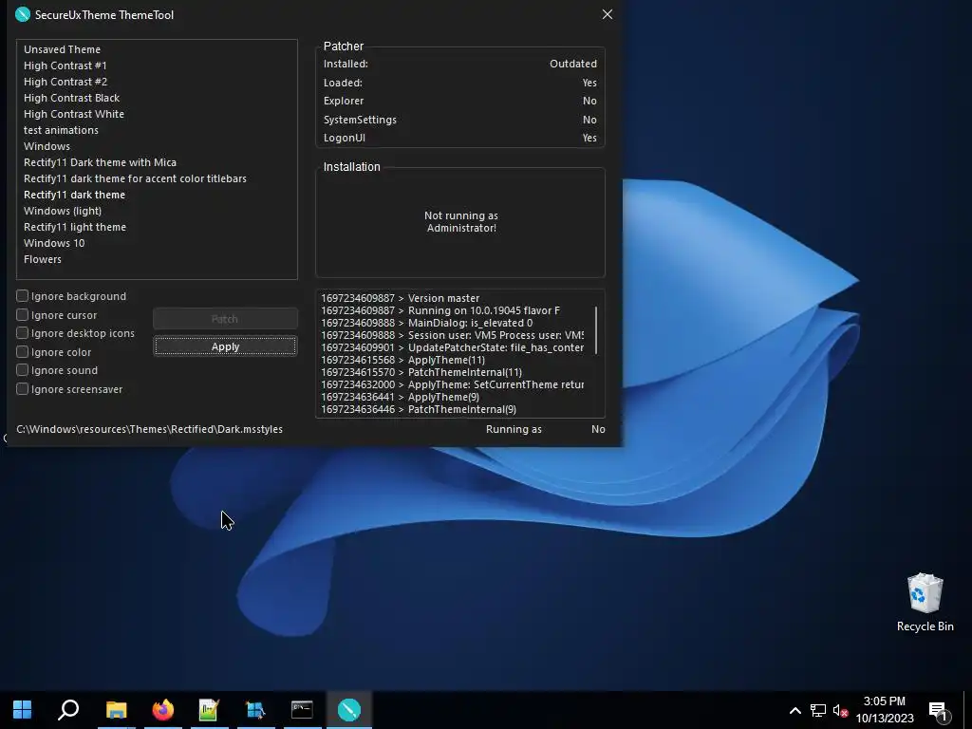Toggle Ignore screensaver checkbox
Viewport: 972px width, 729px height.
[23, 388]
